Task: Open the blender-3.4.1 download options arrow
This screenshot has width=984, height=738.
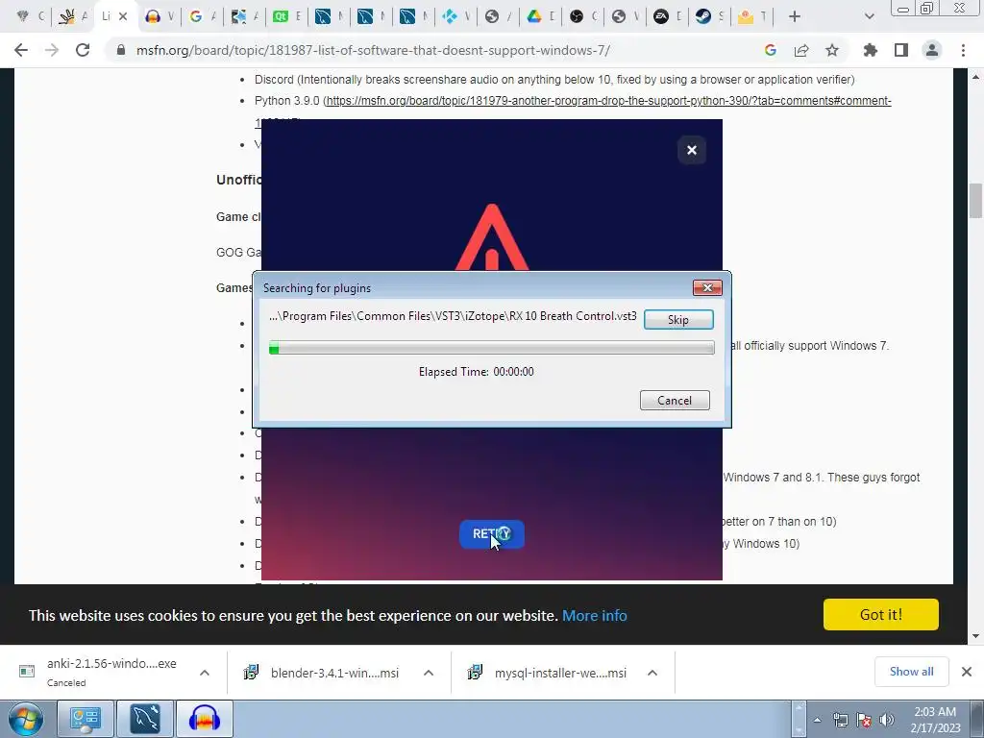Action: click(x=429, y=673)
